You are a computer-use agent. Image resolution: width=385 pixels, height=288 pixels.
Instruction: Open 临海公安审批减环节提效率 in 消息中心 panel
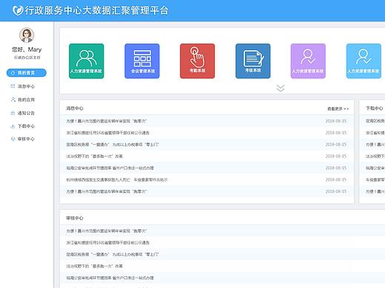tap(110, 168)
